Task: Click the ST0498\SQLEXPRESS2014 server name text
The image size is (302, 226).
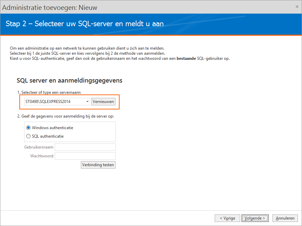Action: [x=48, y=102]
